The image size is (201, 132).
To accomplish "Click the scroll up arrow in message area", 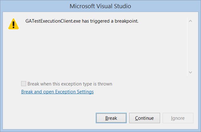I will click(190, 21).
